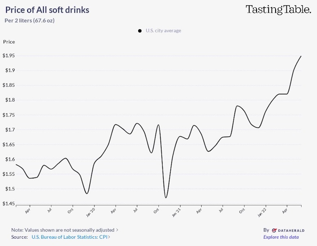The width and height of the screenshot is (317, 246).
Task: Click the "Price of All soft drinks" title
Action: coord(48,10)
